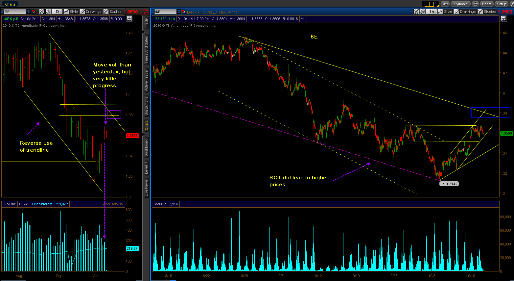Open the right chart Studies menu
514x281 pixels.
coord(487,12)
